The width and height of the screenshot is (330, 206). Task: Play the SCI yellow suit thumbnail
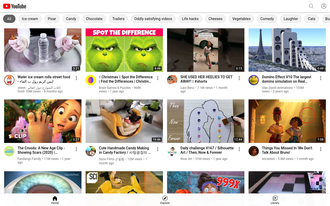point(124,182)
